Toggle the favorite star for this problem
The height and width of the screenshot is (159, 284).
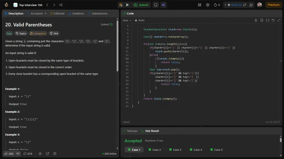(x=40, y=154)
